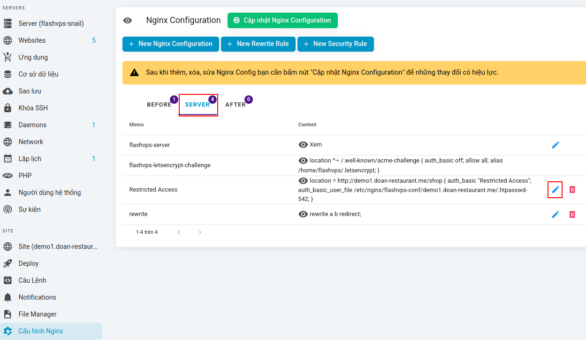Image resolution: width=586 pixels, height=340 pixels.
Task: Open File Manager in sidebar
Action: click(x=38, y=314)
